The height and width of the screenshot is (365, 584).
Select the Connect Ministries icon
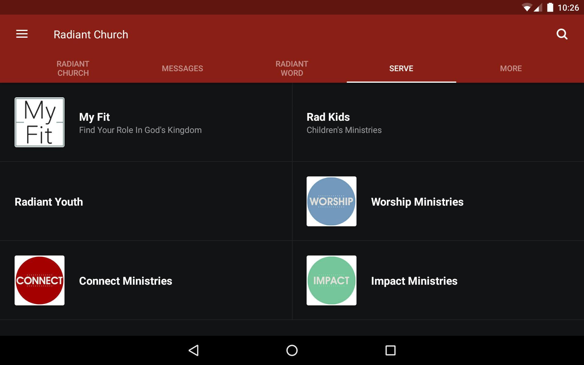pos(40,280)
